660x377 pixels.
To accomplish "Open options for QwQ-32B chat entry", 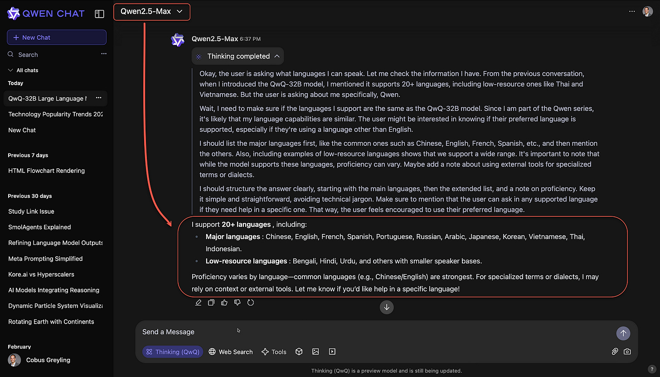I will click(x=98, y=98).
